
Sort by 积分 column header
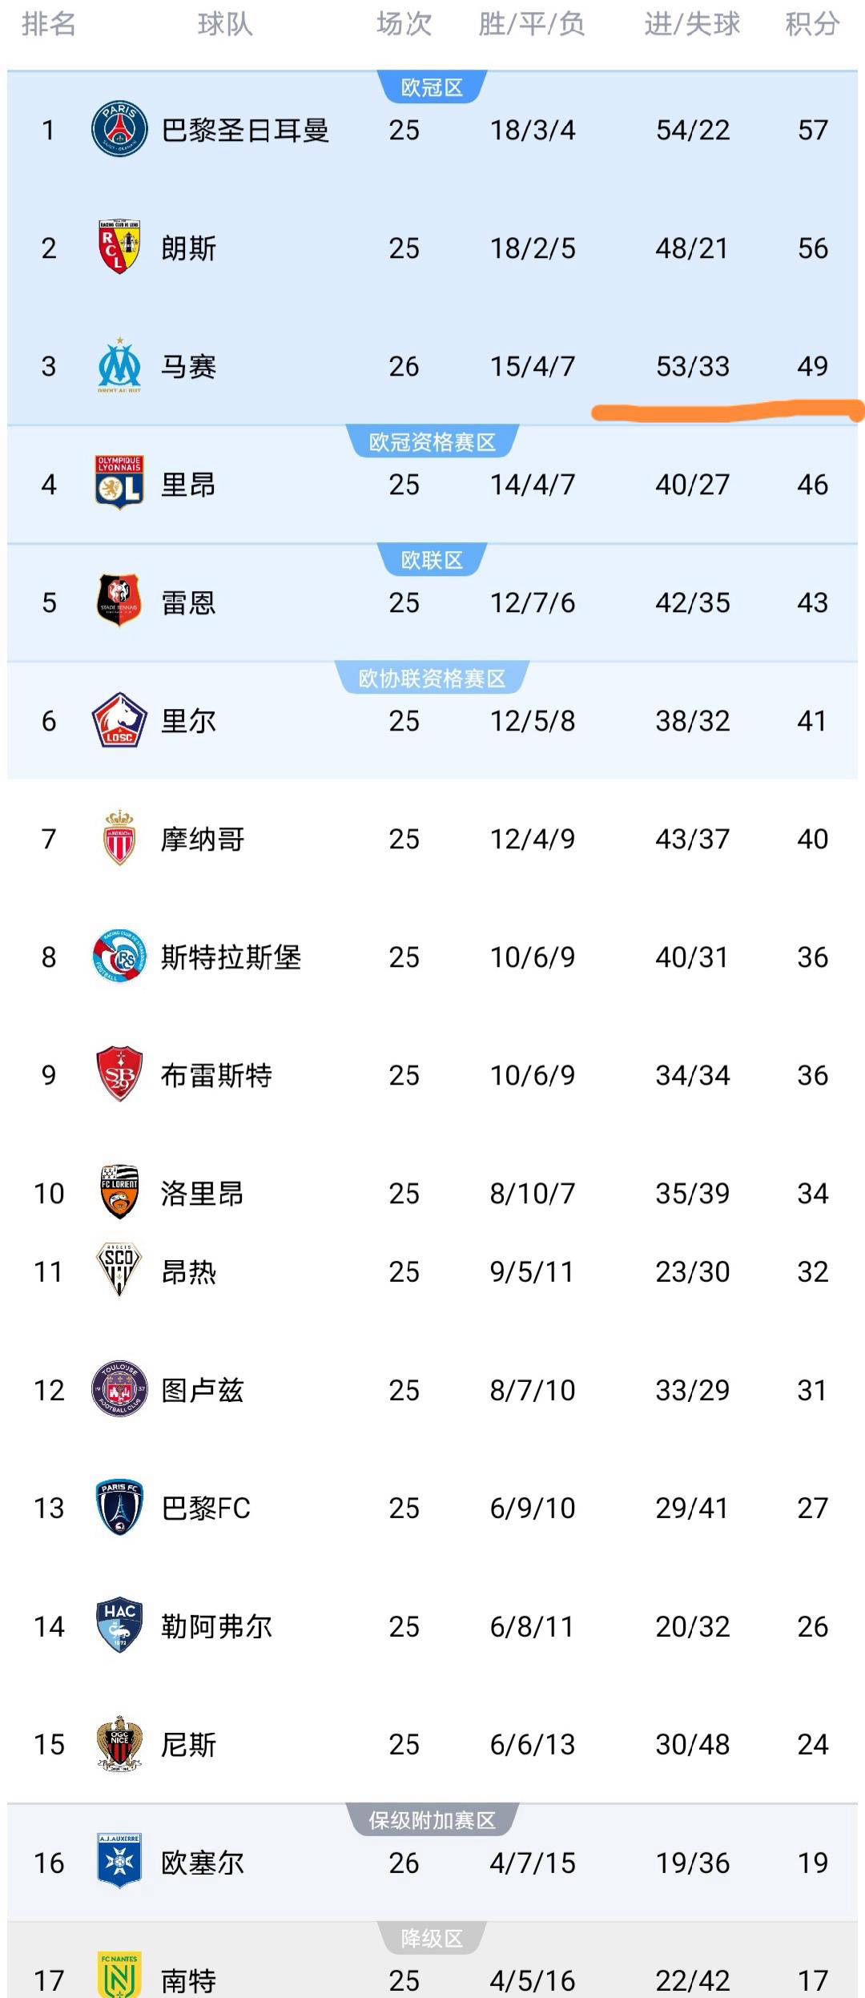tap(812, 25)
